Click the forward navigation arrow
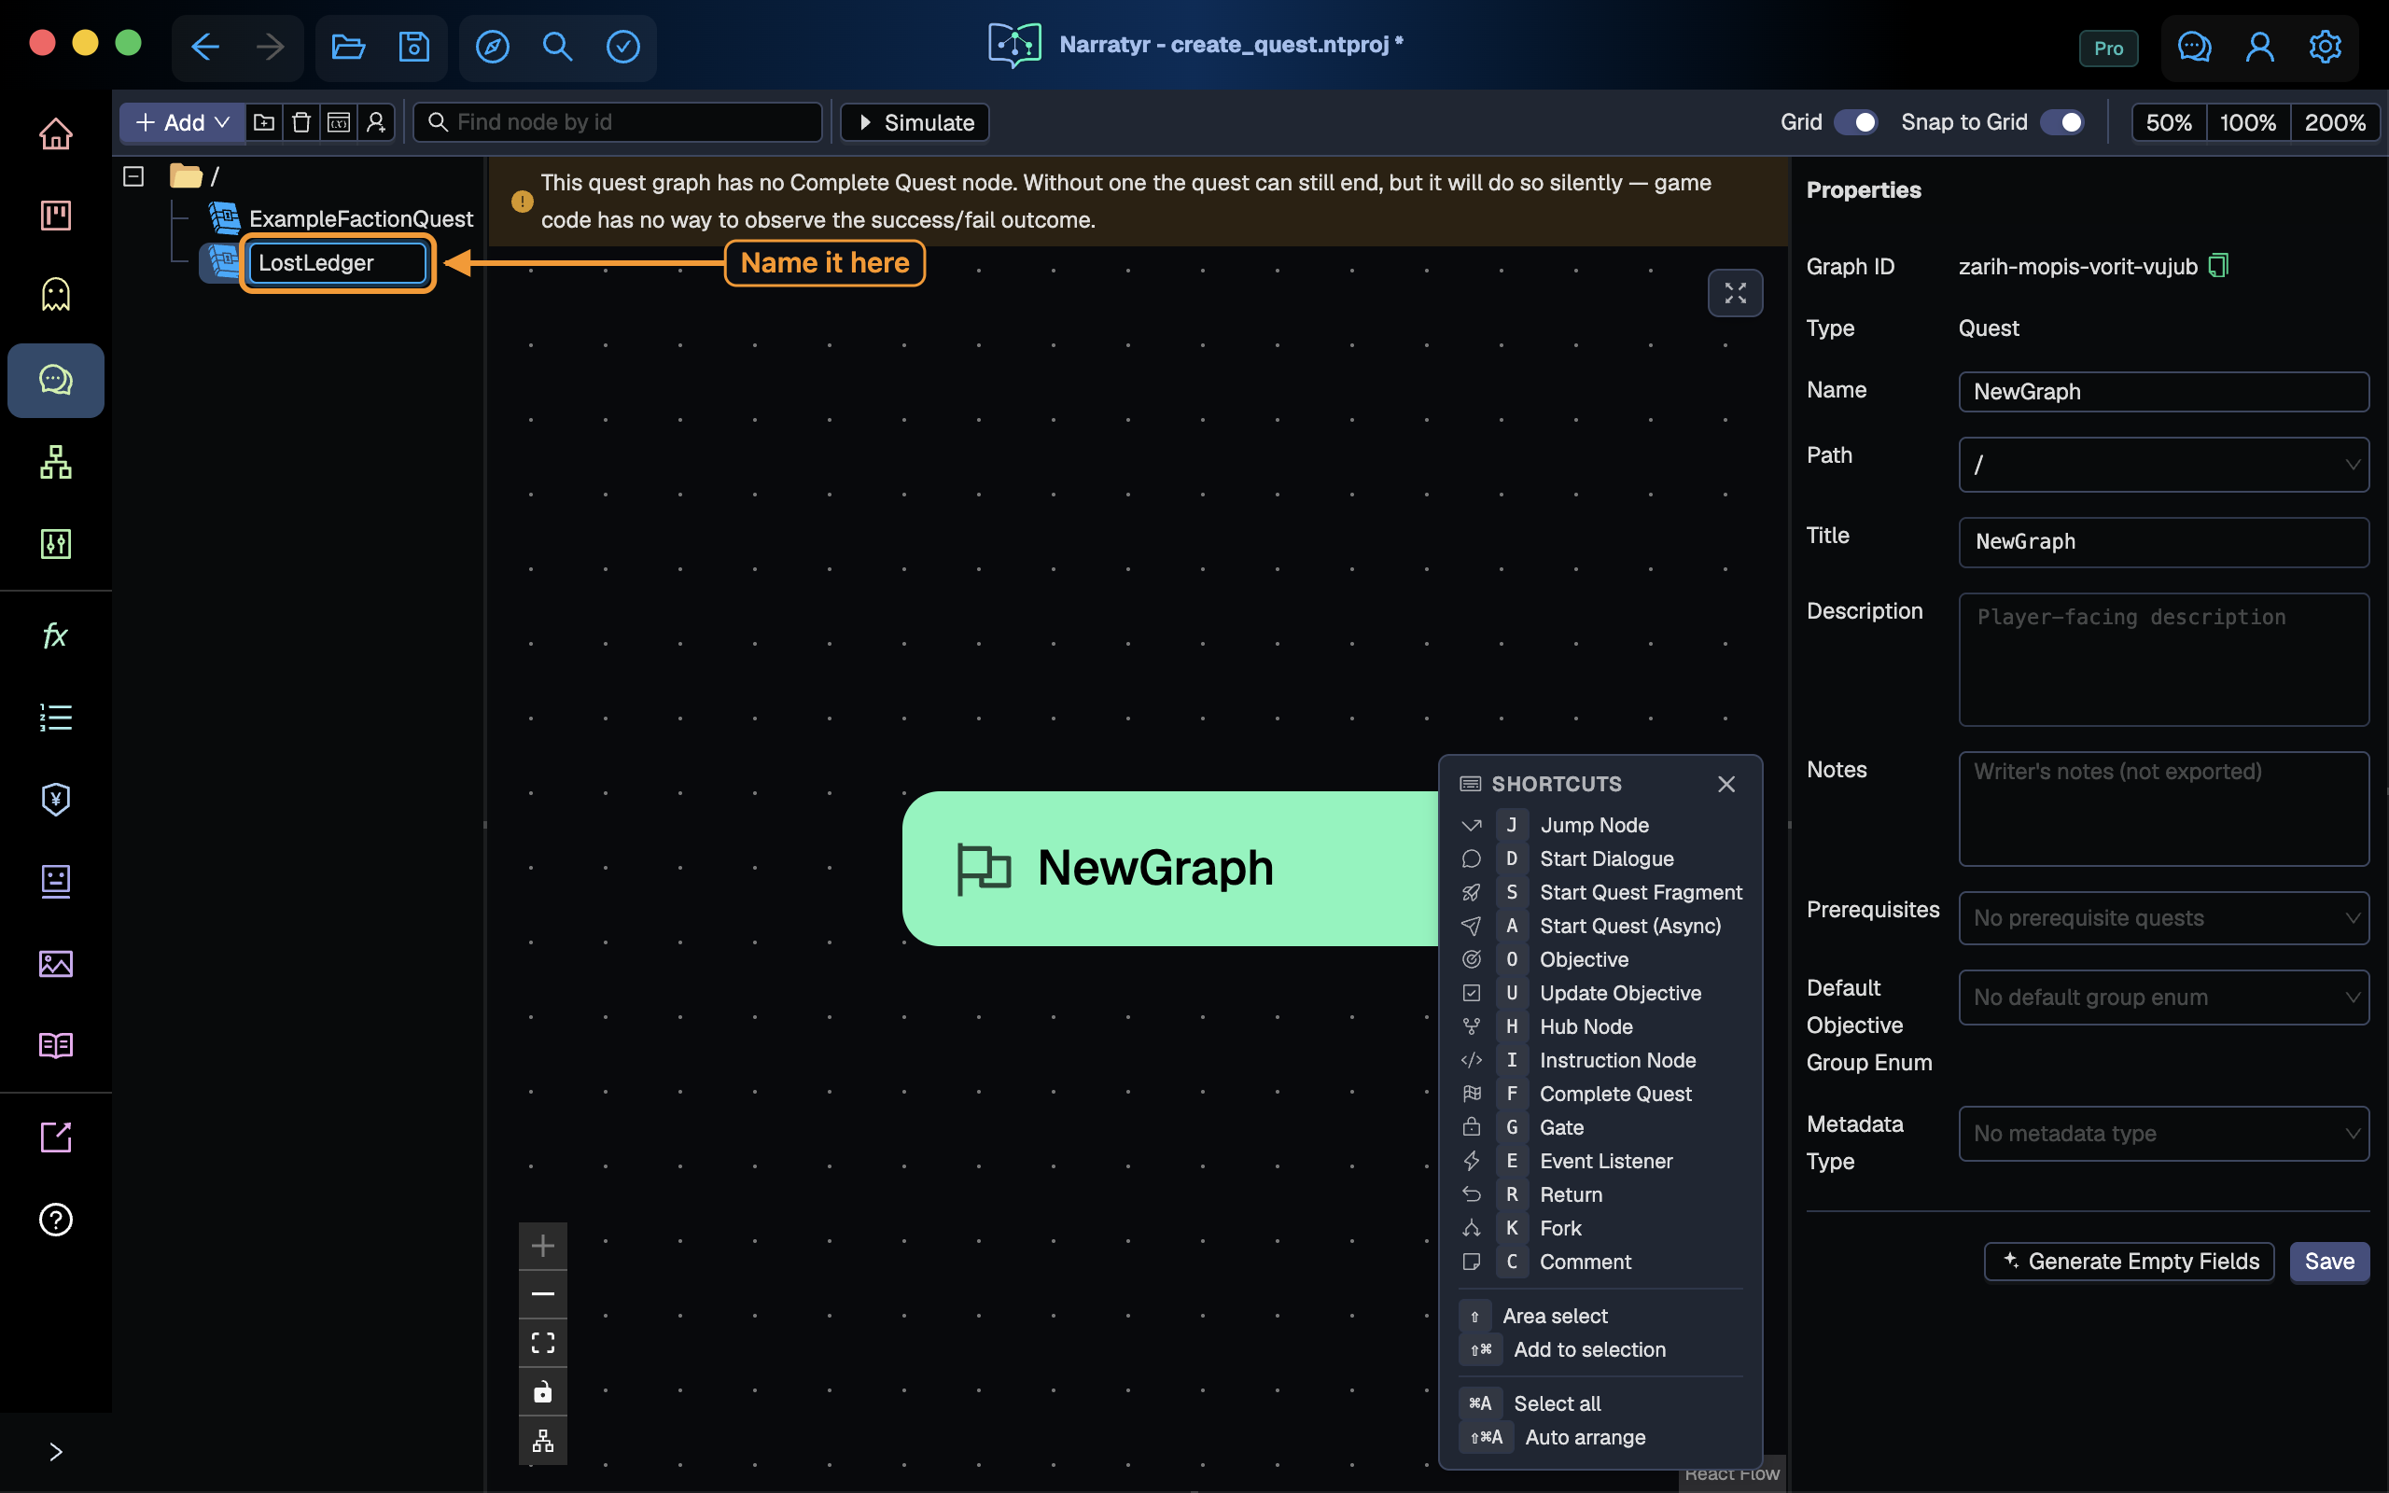Image resolution: width=2389 pixels, height=1493 pixels. coord(270,47)
